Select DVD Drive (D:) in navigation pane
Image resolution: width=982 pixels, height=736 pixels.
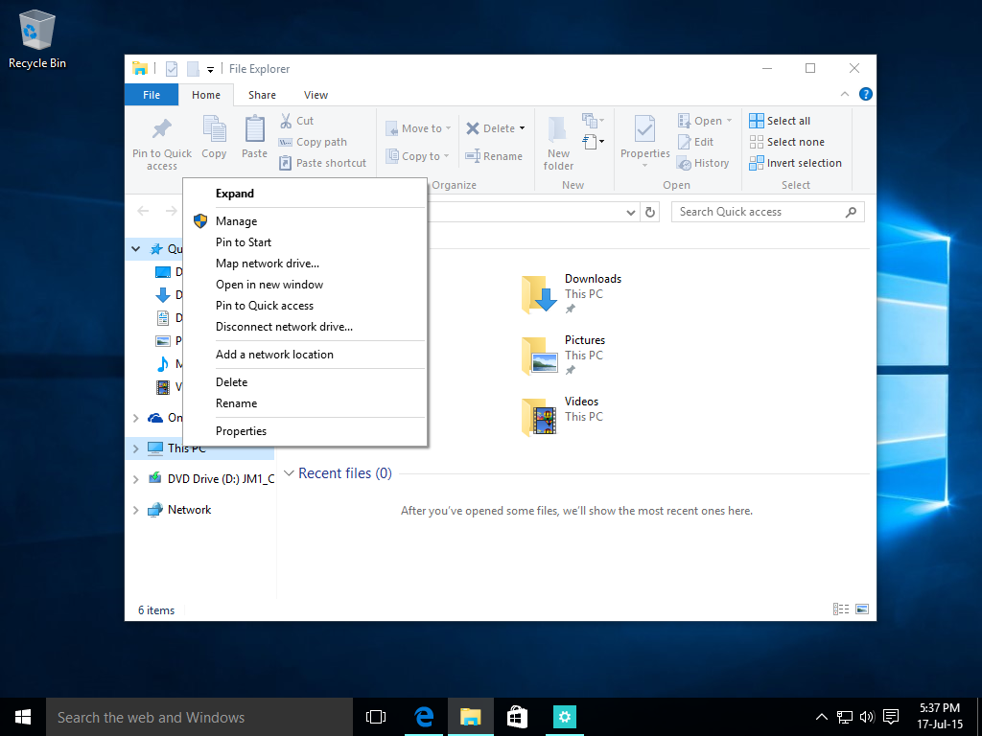[x=210, y=479]
